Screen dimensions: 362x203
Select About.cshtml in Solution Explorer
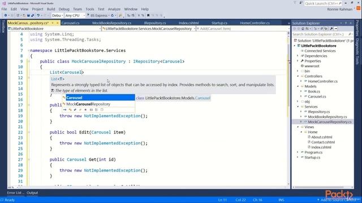(x=322, y=137)
